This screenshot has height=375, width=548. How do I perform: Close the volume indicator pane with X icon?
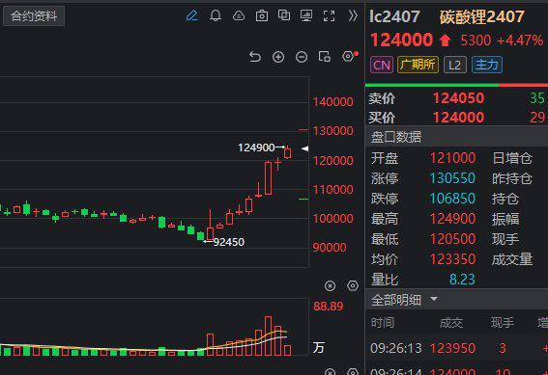[x=330, y=285]
